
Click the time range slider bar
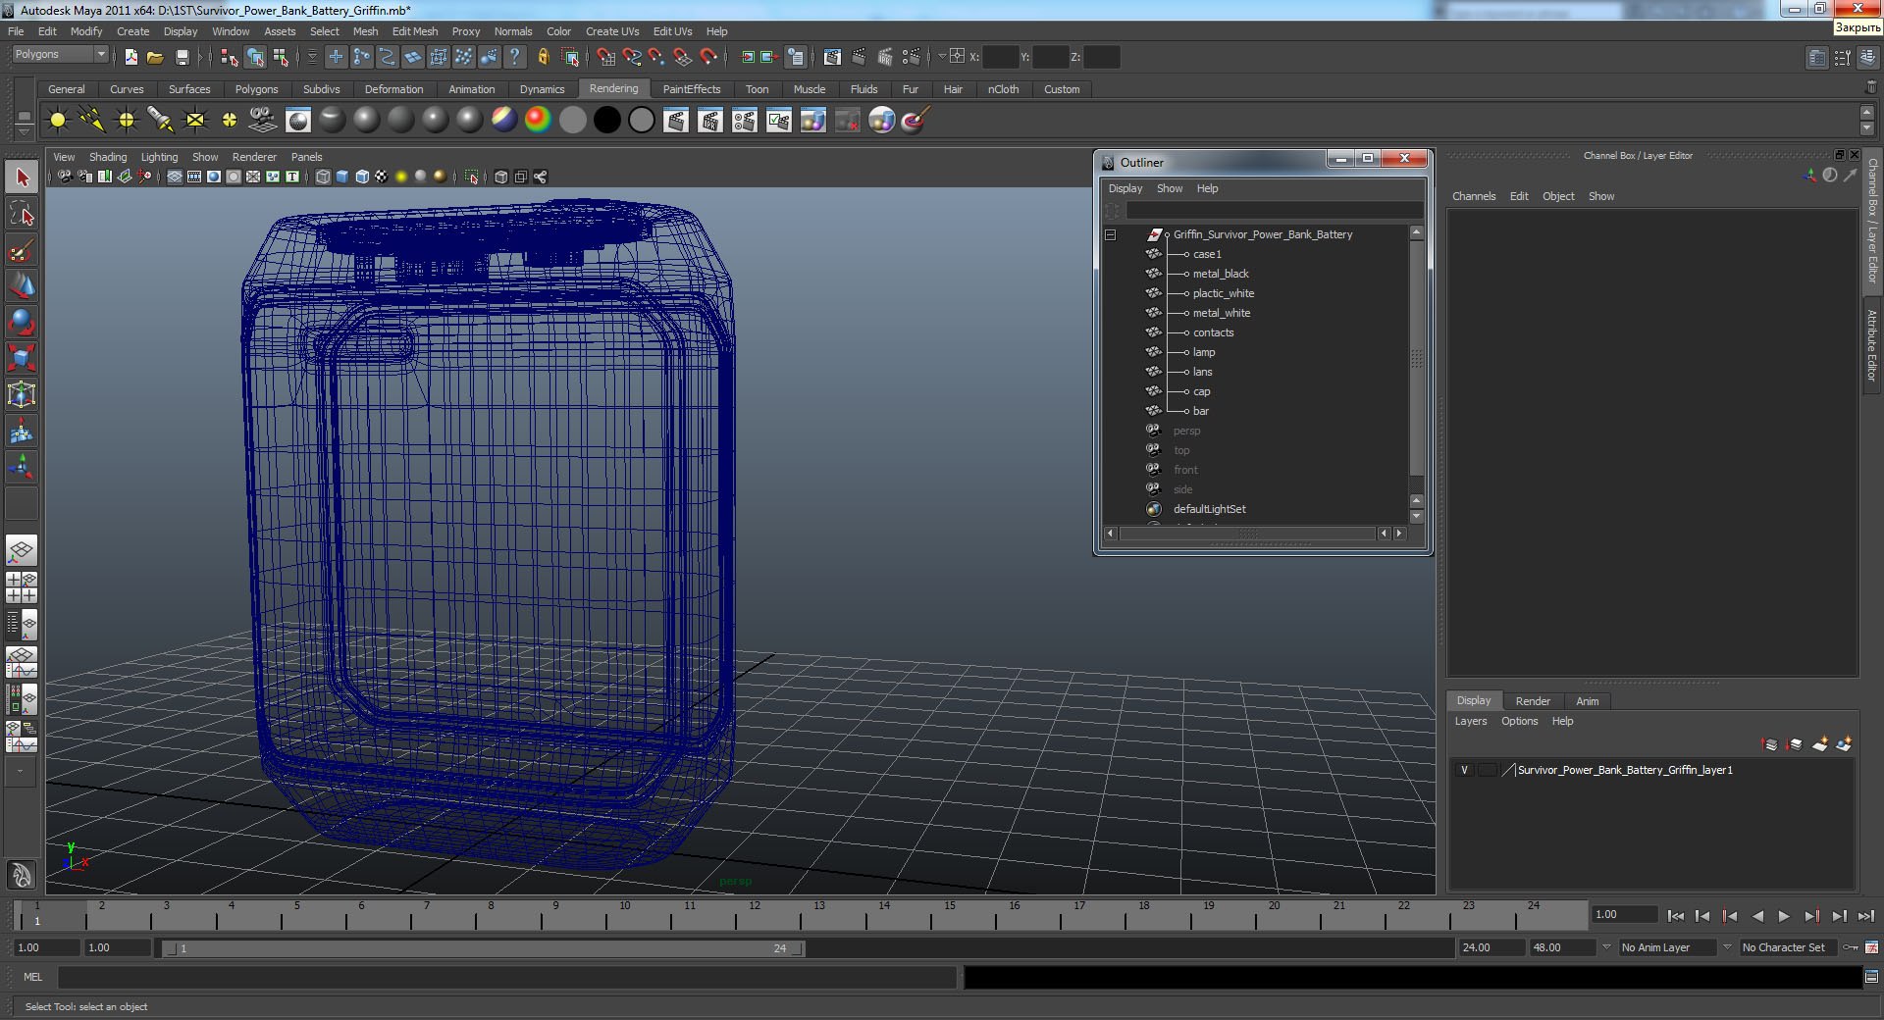coord(482,948)
